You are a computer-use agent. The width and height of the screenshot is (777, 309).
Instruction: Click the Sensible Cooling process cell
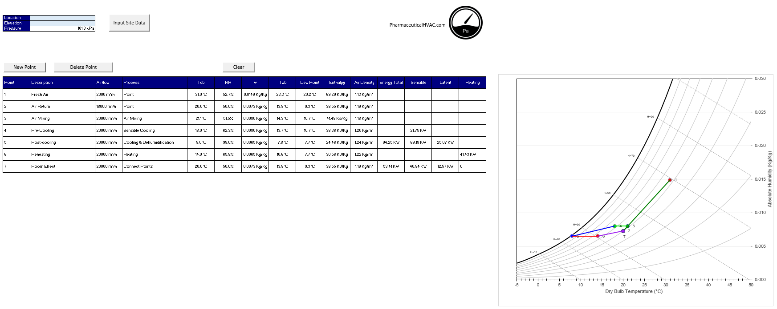click(155, 131)
